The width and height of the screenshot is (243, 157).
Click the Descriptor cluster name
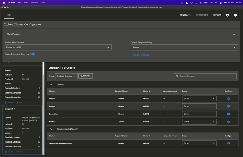tap(54, 114)
